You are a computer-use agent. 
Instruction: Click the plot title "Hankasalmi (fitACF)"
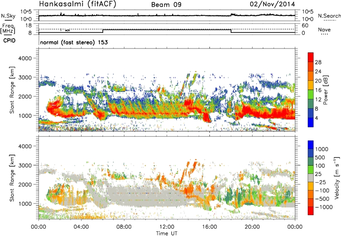coord(78,4)
